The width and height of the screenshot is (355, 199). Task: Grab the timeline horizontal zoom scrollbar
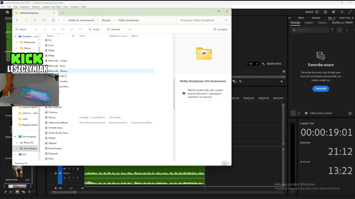pyautogui.click(x=64, y=192)
